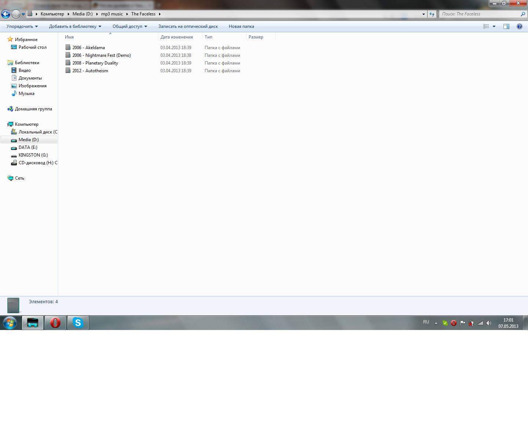Open Skype from the taskbar
This screenshot has height=429, width=528.
tap(78, 323)
